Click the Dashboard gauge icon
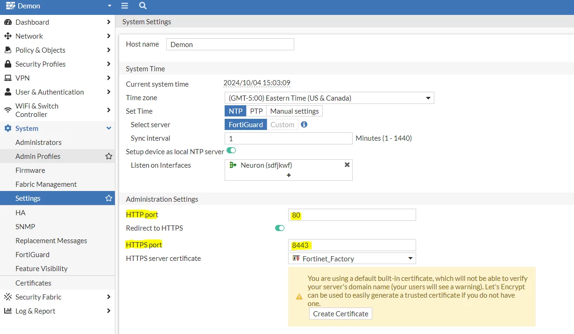The height and width of the screenshot is (334, 574). 7,22
